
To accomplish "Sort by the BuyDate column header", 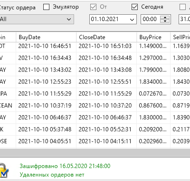I will click(46, 37).
